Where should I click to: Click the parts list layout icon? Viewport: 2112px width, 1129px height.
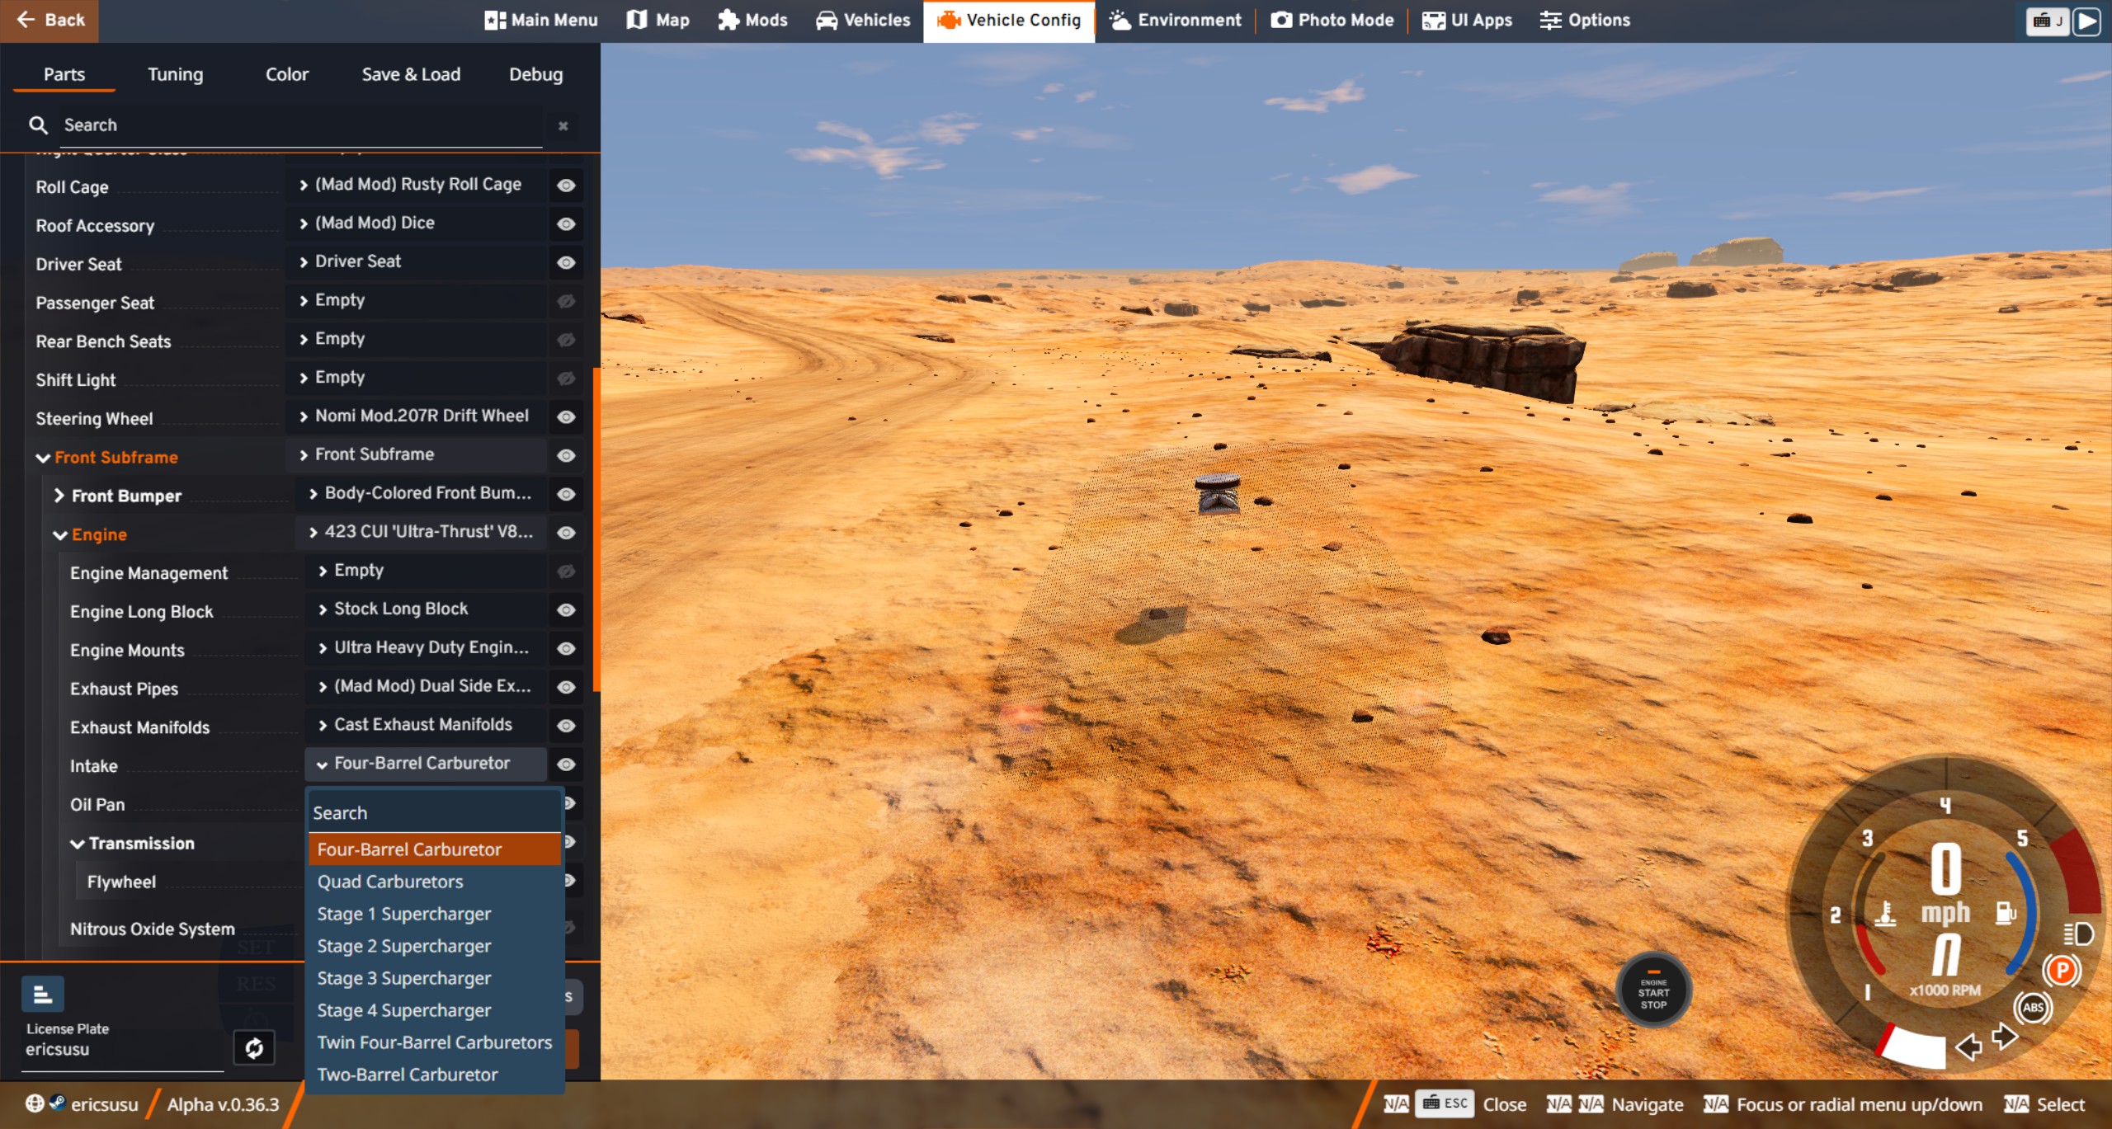tap(42, 995)
